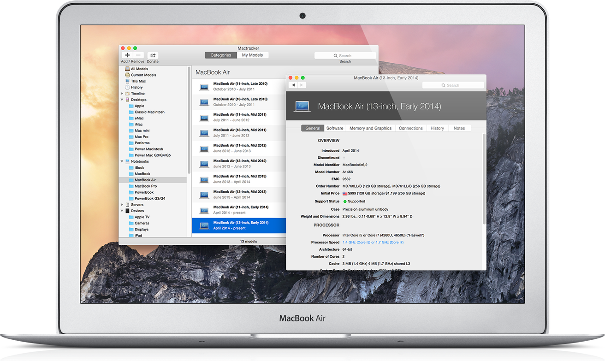Open Apple TV under Devices

(x=142, y=217)
